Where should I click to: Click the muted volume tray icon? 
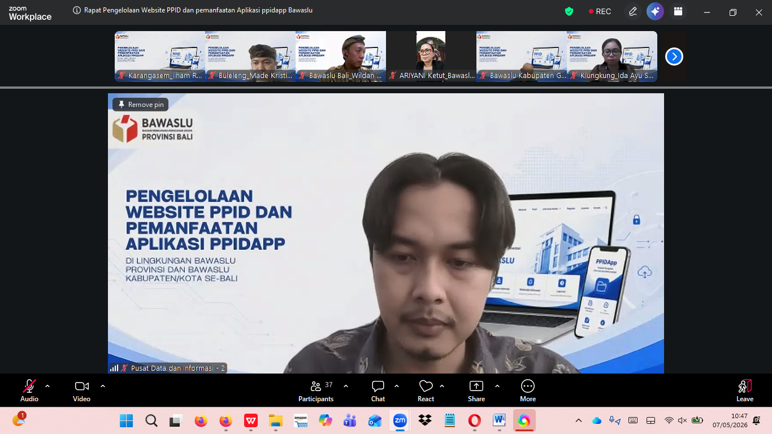click(x=683, y=420)
